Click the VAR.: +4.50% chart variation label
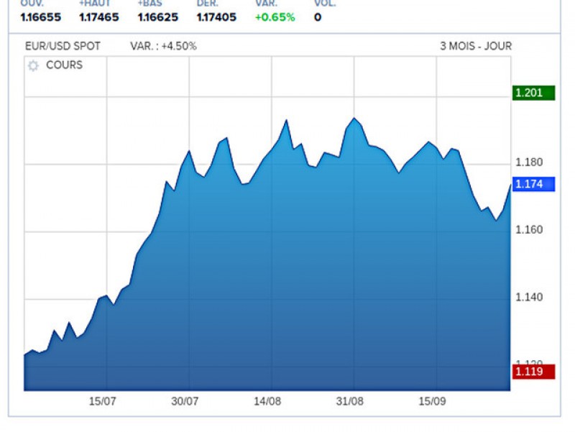The width and height of the screenshot is (575, 432). [163, 46]
